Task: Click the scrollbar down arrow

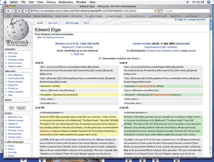Action: point(211,153)
